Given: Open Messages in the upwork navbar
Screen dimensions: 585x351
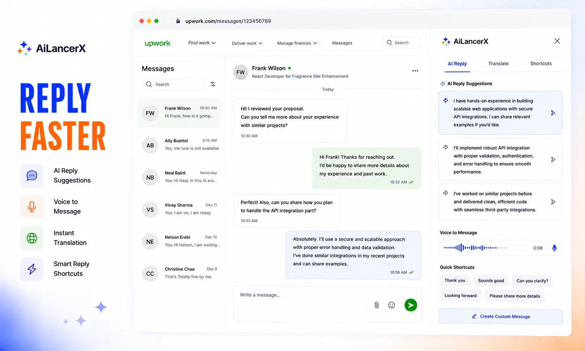Looking at the screenshot, I should pyautogui.click(x=342, y=43).
